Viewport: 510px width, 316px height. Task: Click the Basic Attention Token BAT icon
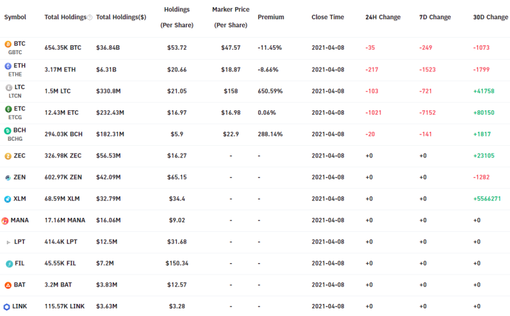(8, 285)
